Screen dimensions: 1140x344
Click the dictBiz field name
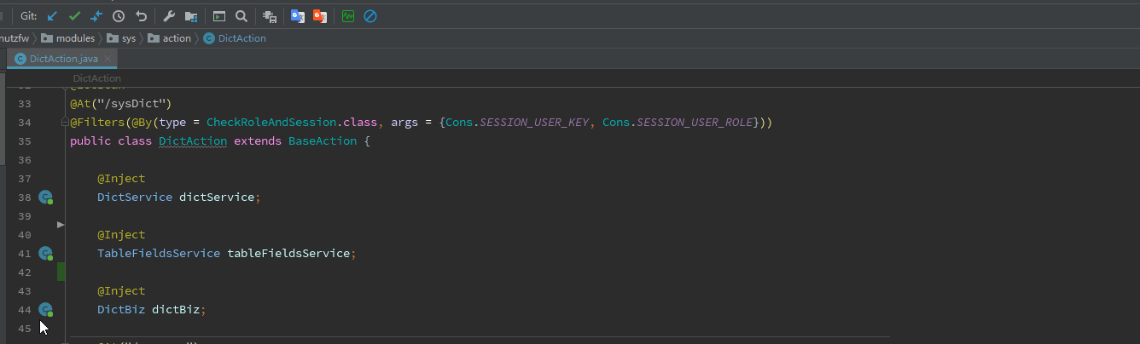pyautogui.click(x=176, y=310)
